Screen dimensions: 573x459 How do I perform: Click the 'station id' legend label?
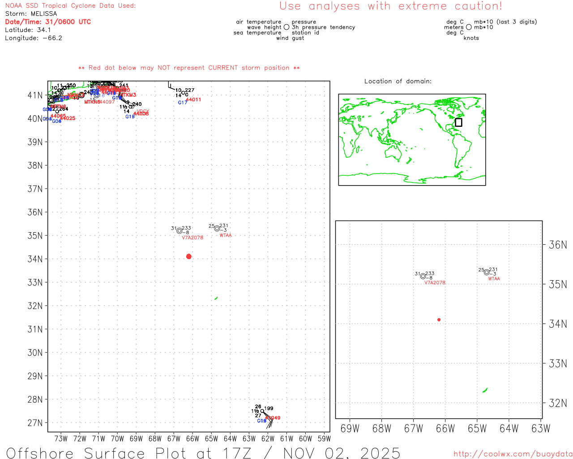tap(305, 33)
